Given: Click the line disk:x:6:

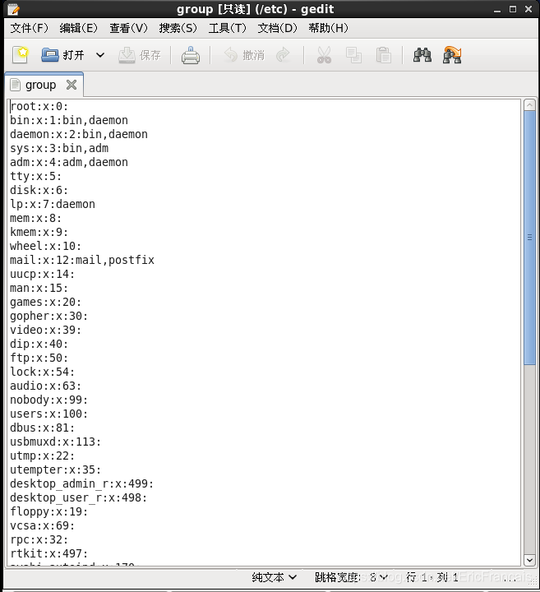Looking at the screenshot, I should click(x=39, y=190).
